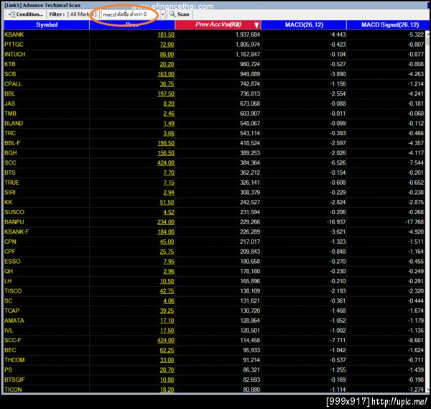Click the Scan button
The image size is (431, 409).
(x=180, y=14)
